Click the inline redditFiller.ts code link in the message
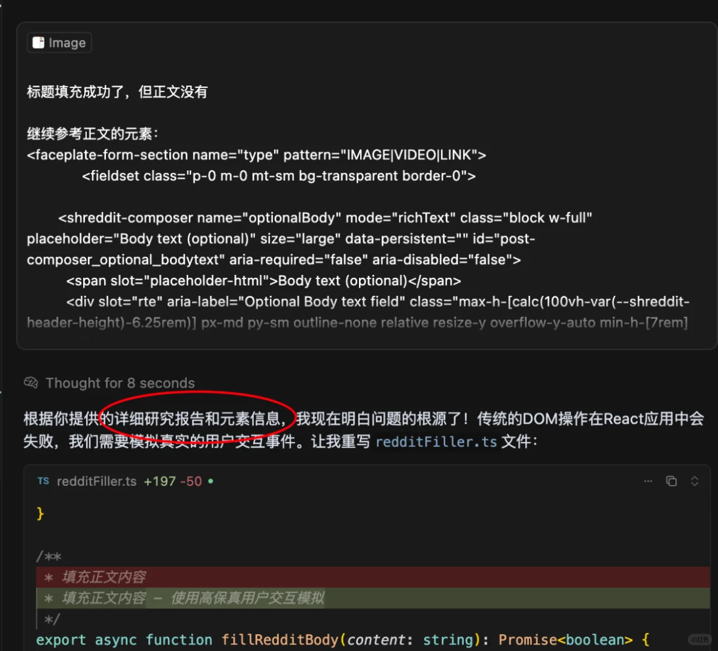The height and width of the screenshot is (651, 718). [435, 442]
